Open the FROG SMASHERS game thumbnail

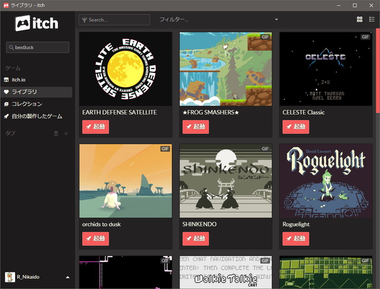point(225,69)
